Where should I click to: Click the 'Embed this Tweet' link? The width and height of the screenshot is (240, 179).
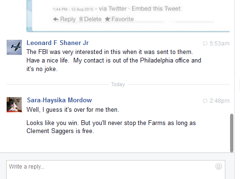click(156, 9)
